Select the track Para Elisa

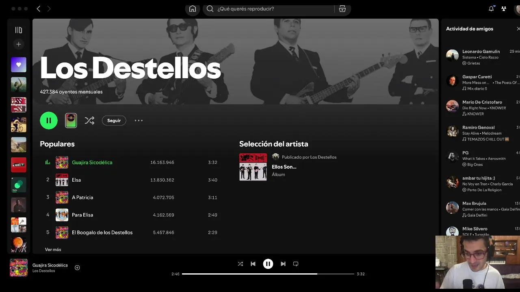[x=82, y=215]
